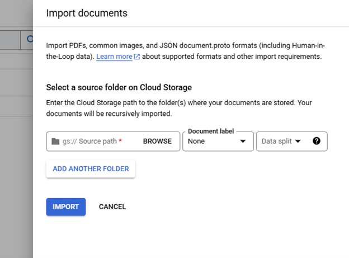Click the Select a source folder heading
Image resolution: width=349 pixels, height=258 pixels.
(x=119, y=87)
